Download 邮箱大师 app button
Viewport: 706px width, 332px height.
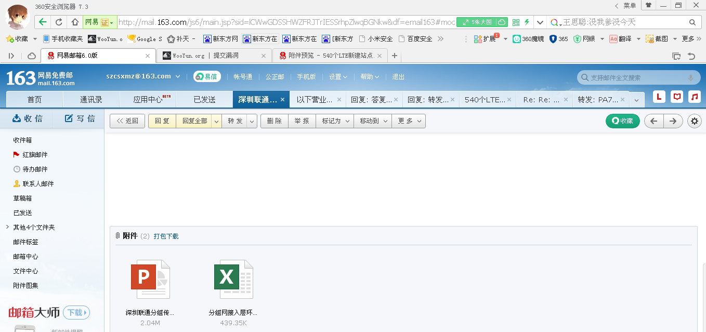(x=76, y=313)
